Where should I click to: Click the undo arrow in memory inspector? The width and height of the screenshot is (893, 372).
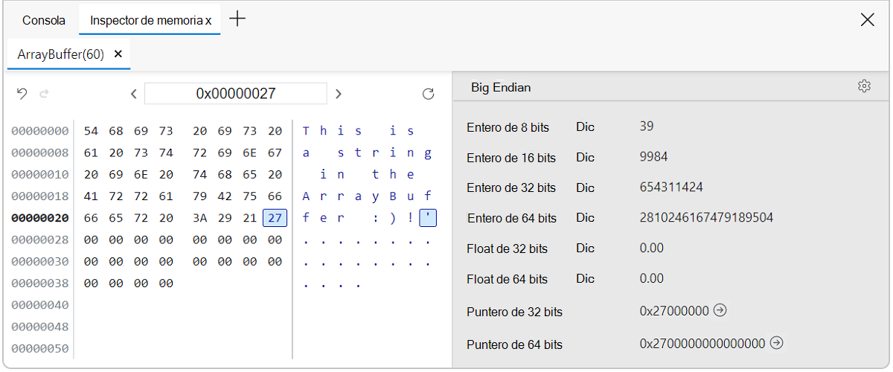click(22, 94)
